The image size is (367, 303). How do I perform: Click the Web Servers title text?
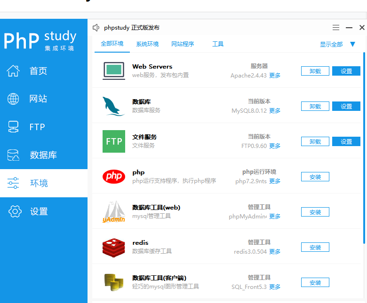point(152,67)
